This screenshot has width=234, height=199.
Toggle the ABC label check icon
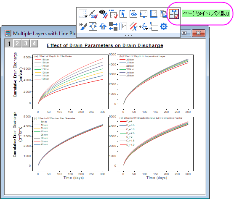(93, 14)
